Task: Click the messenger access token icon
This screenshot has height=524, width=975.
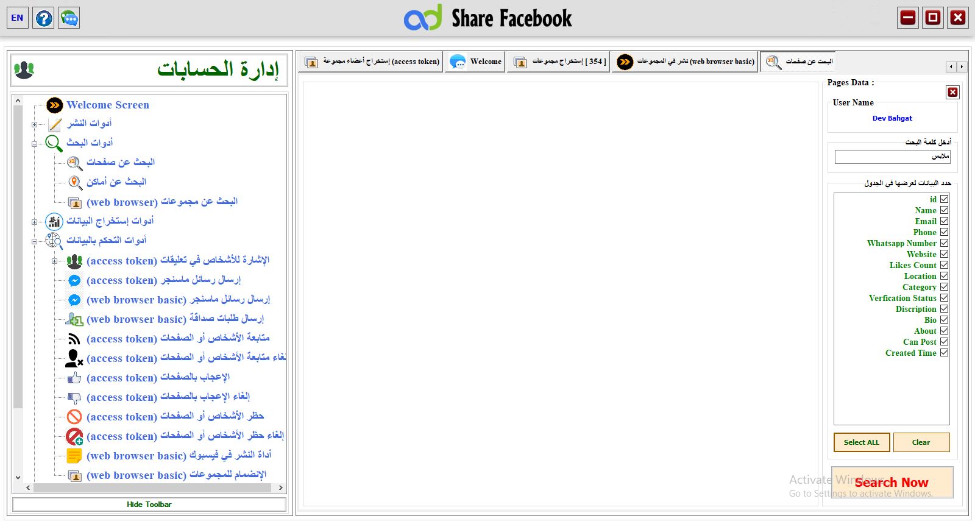Action: tap(74, 280)
